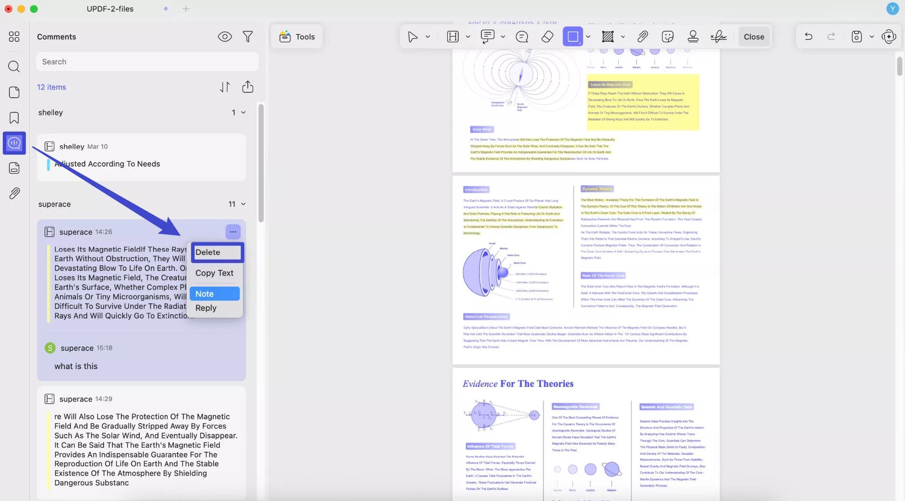This screenshot has height=501, width=905.
Task: Select the attach file paperclip tool
Action: [643, 37]
